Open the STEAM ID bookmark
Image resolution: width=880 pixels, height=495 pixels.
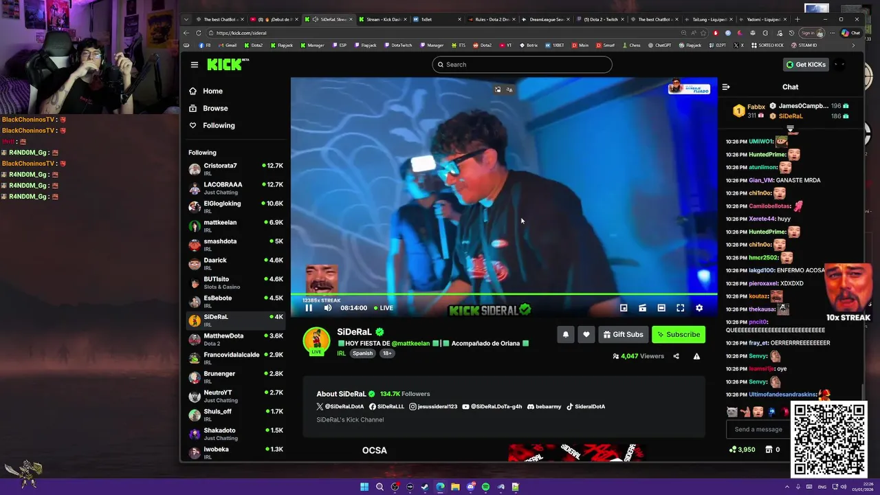coord(804,45)
